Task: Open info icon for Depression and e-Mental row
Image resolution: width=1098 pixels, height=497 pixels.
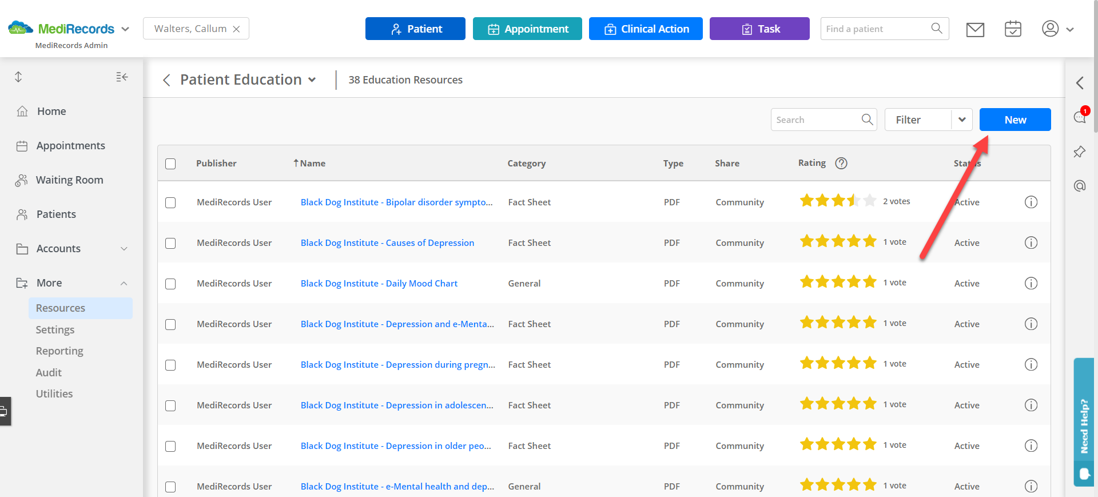Action: point(1031,324)
